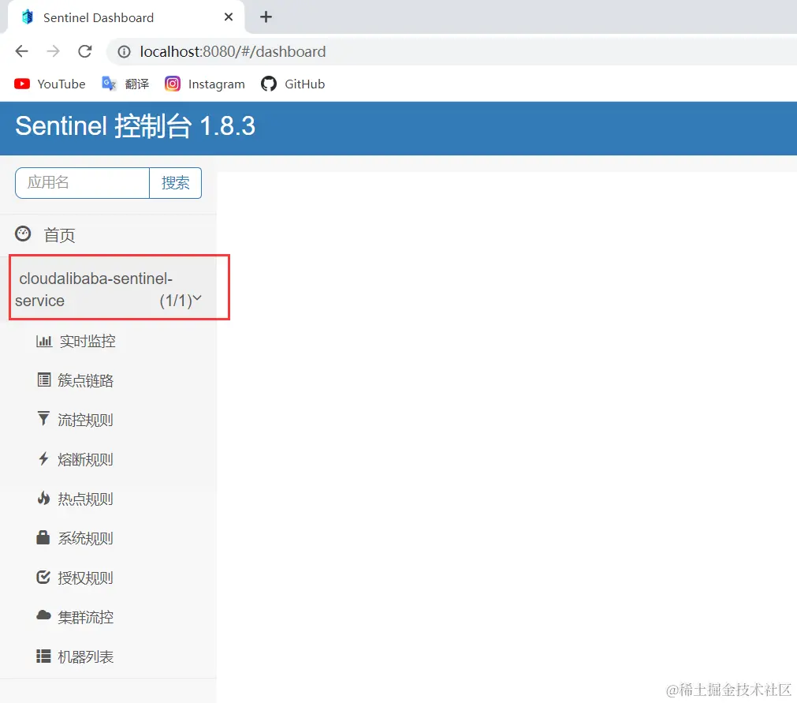
Task: Toggle the chevron next to (1/1)
Action: click(x=197, y=298)
